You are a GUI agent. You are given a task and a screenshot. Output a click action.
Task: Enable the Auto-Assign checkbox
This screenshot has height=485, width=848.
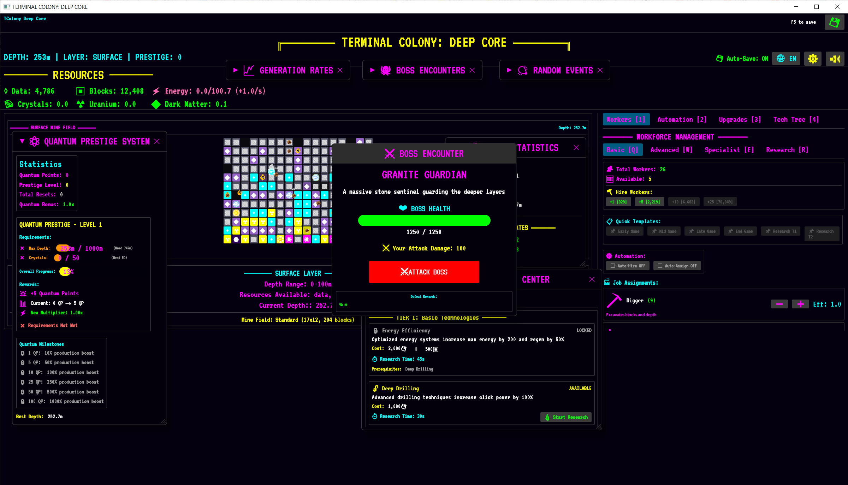click(660, 266)
